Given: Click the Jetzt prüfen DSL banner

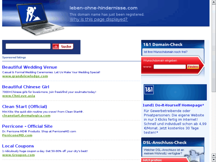Looking at the screenshot, I should coord(165,160).
